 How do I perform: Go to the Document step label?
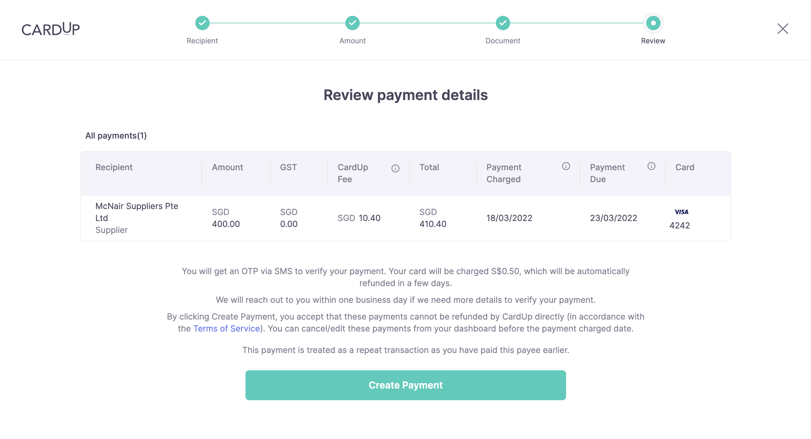coord(503,41)
